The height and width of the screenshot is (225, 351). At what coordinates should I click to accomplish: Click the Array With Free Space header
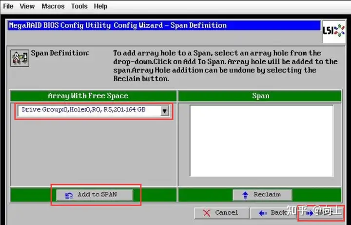93,96
